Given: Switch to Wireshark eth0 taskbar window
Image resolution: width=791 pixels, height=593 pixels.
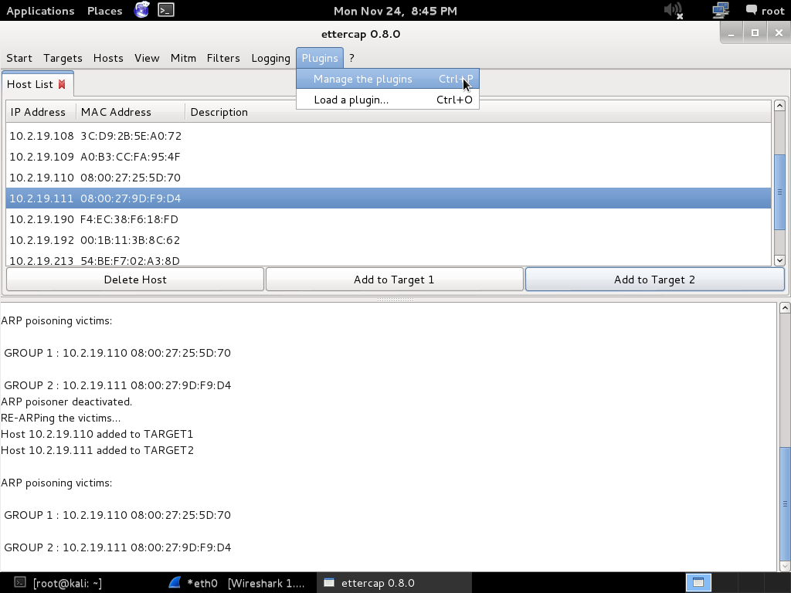Looking at the screenshot, I should tap(238, 583).
